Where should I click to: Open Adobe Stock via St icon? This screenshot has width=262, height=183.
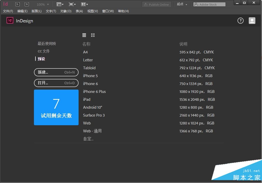pyautogui.click(x=27, y=4)
